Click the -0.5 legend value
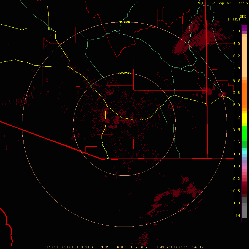The width and height of the screenshot is (249, 249). [x=235, y=191]
